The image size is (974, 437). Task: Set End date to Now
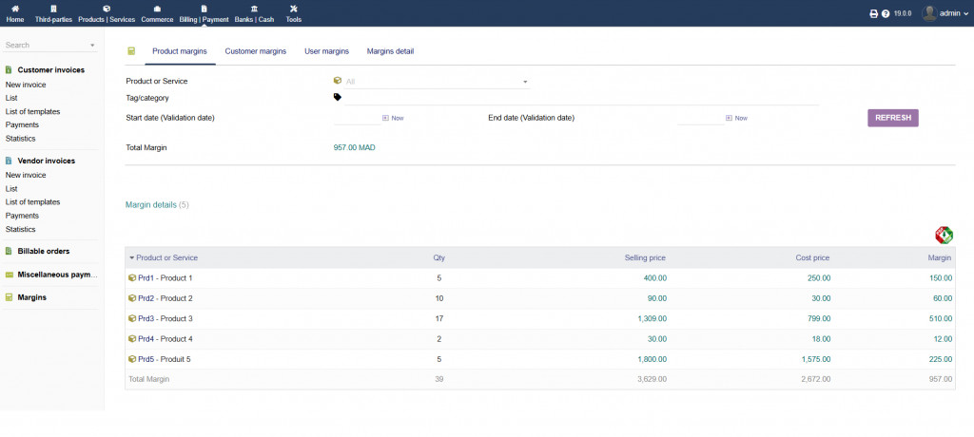(740, 118)
